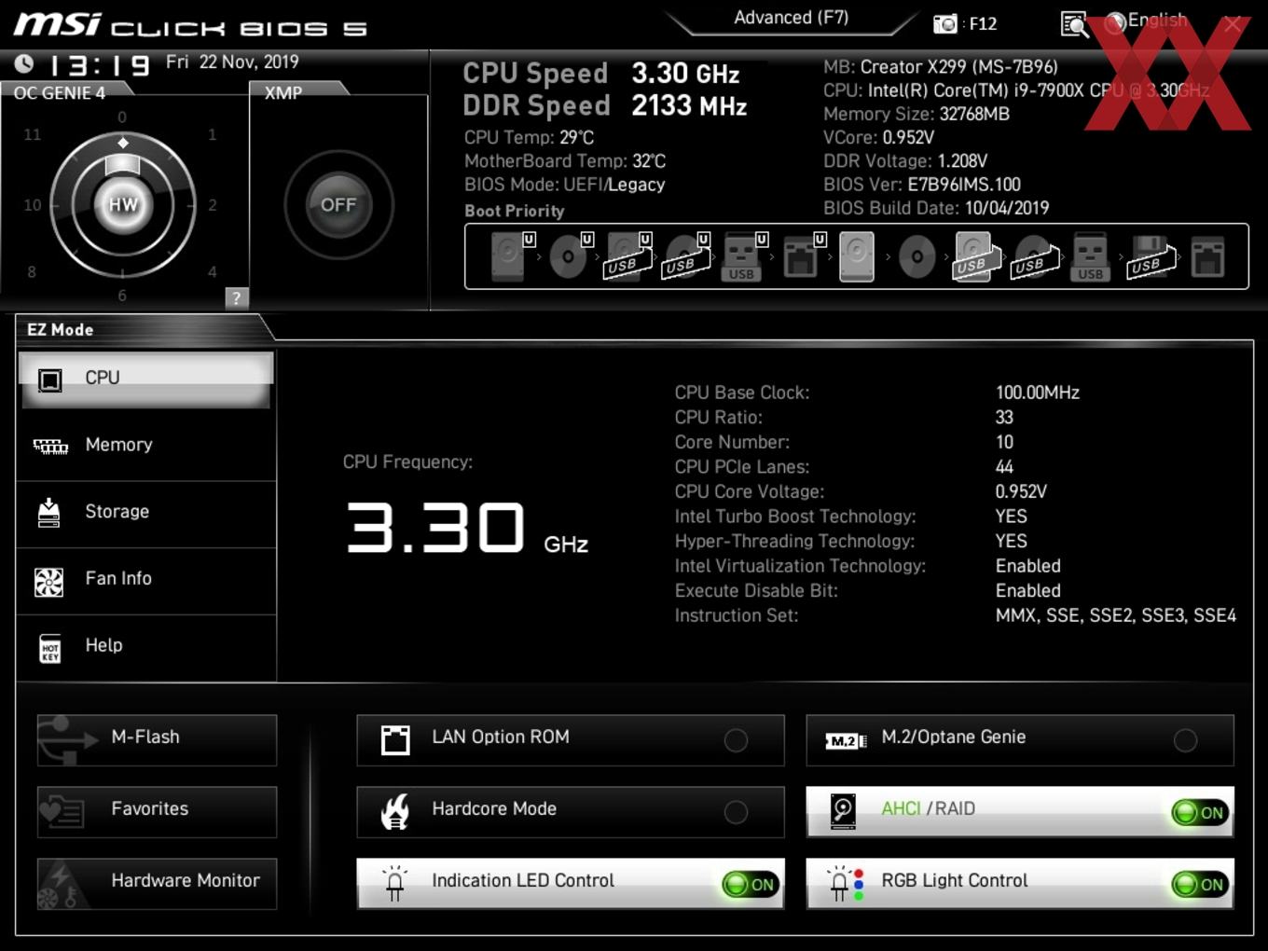Enable Hardcore Mode
The height and width of the screenshot is (951, 1268).
coord(570,812)
